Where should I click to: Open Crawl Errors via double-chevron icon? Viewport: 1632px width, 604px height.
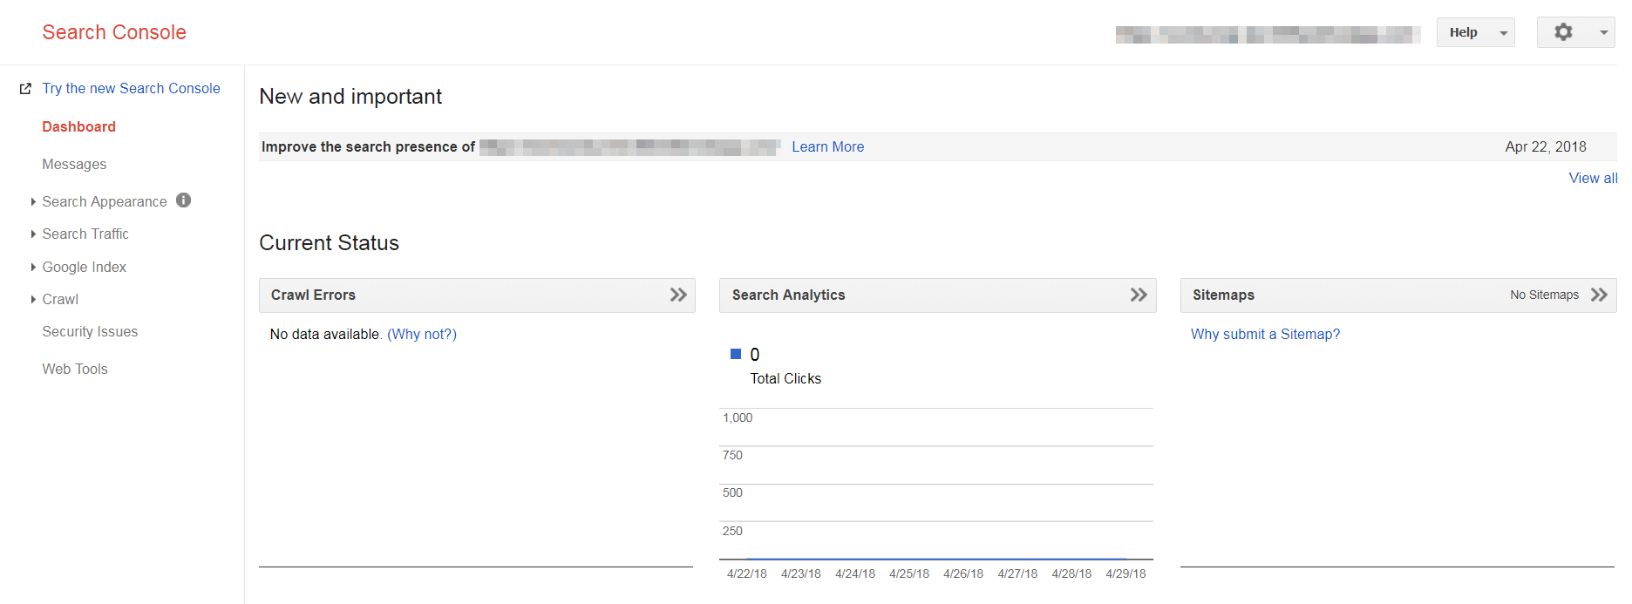[678, 295]
